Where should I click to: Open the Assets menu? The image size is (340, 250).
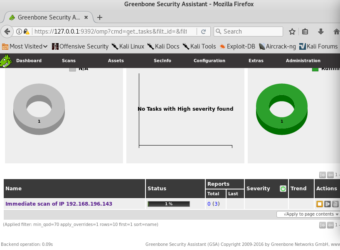(116, 61)
